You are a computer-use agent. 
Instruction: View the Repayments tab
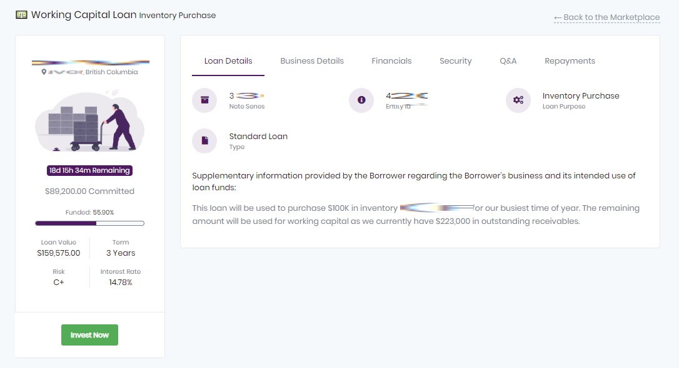pos(570,61)
